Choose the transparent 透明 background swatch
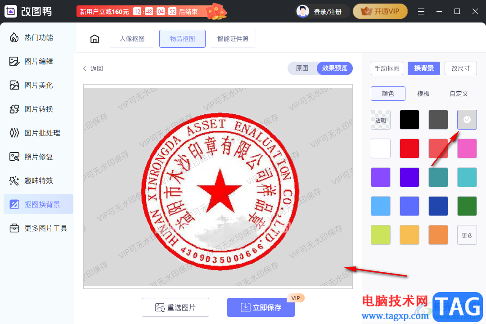The image size is (486, 324). [x=381, y=120]
